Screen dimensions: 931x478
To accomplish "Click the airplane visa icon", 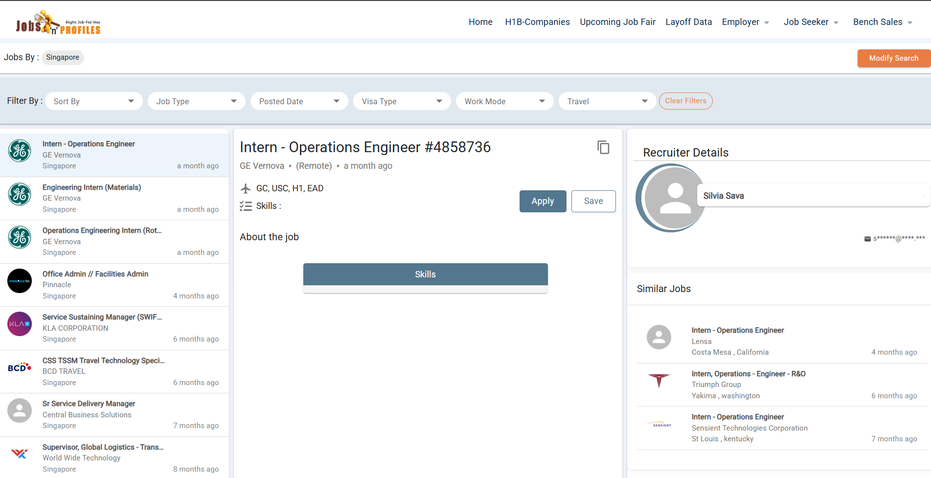I will pyautogui.click(x=246, y=188).
